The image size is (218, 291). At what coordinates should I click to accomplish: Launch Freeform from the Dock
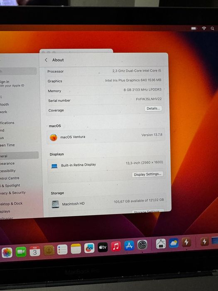89,248
